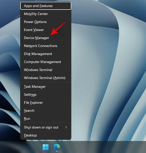
Task: Launch Event Viewer
Action: click(x=46, y=30)
